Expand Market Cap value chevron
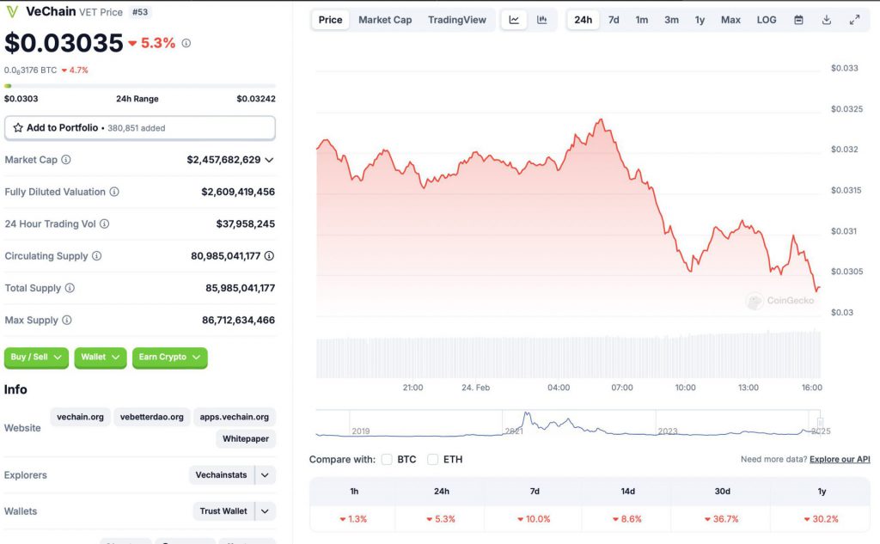This screenshot has height=544, width=880. click(x=269, y=160)
